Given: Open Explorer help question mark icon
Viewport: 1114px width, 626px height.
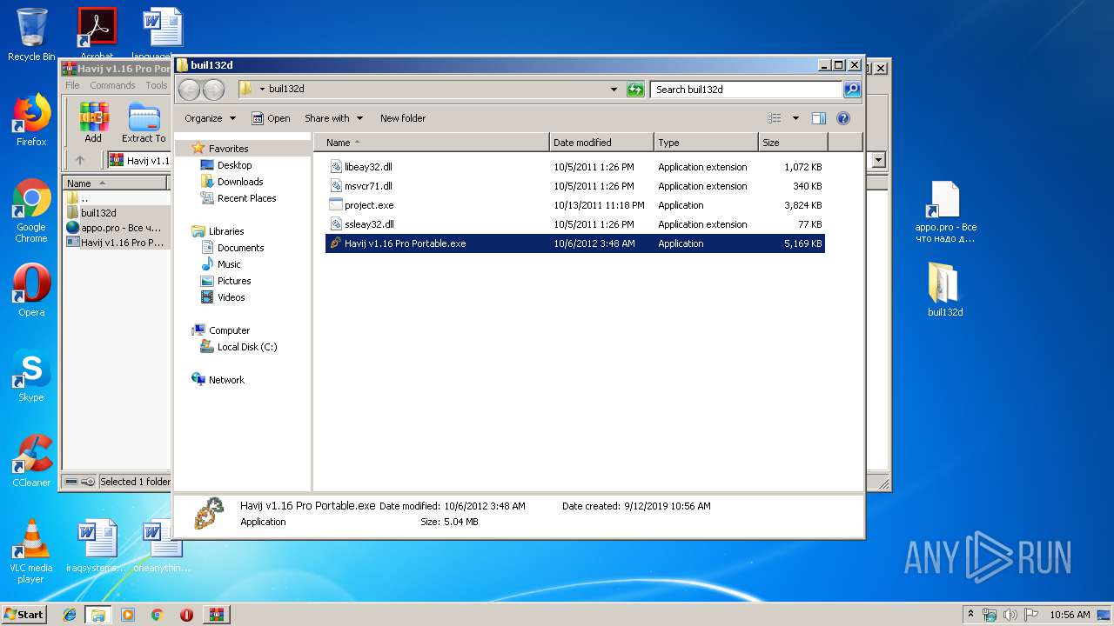Looking at the screenshot, I should pos(842,118).
